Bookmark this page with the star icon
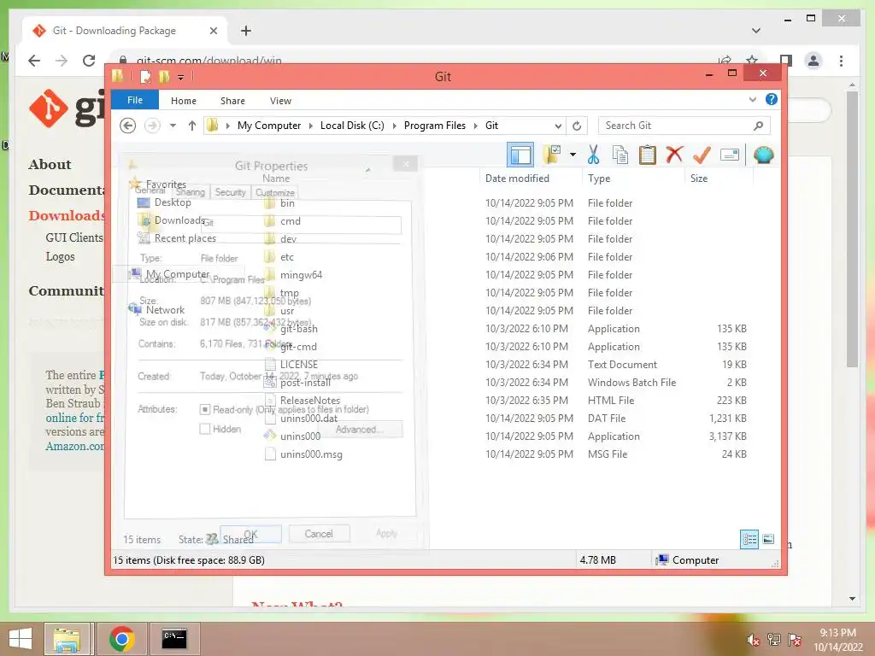 (752, 61)
